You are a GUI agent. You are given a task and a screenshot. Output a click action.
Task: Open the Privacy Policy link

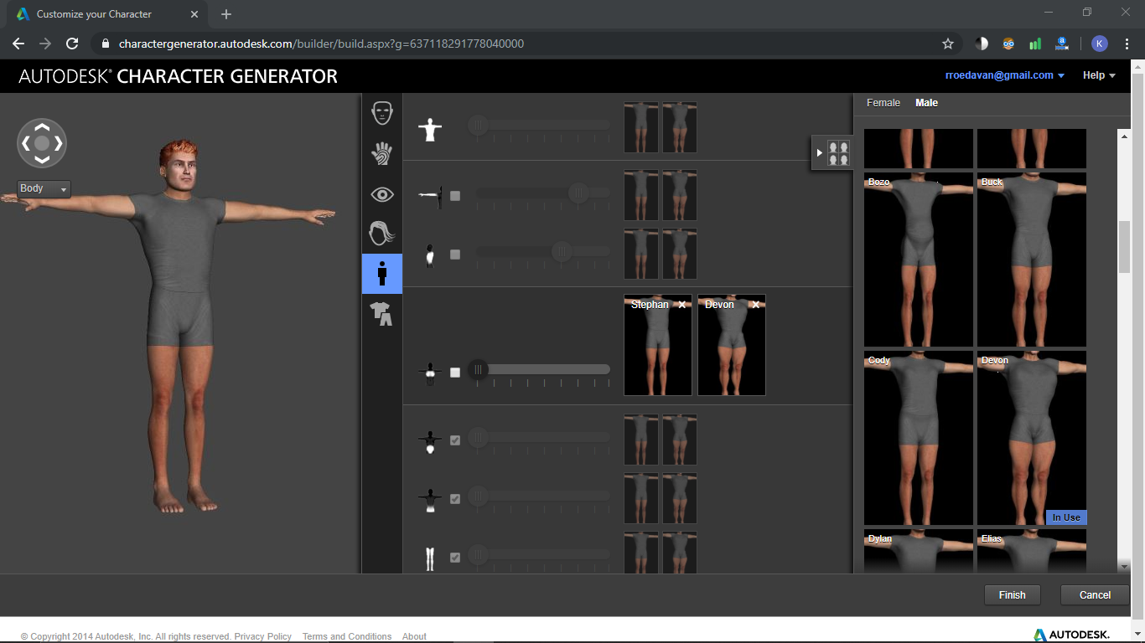click(263, 637)
